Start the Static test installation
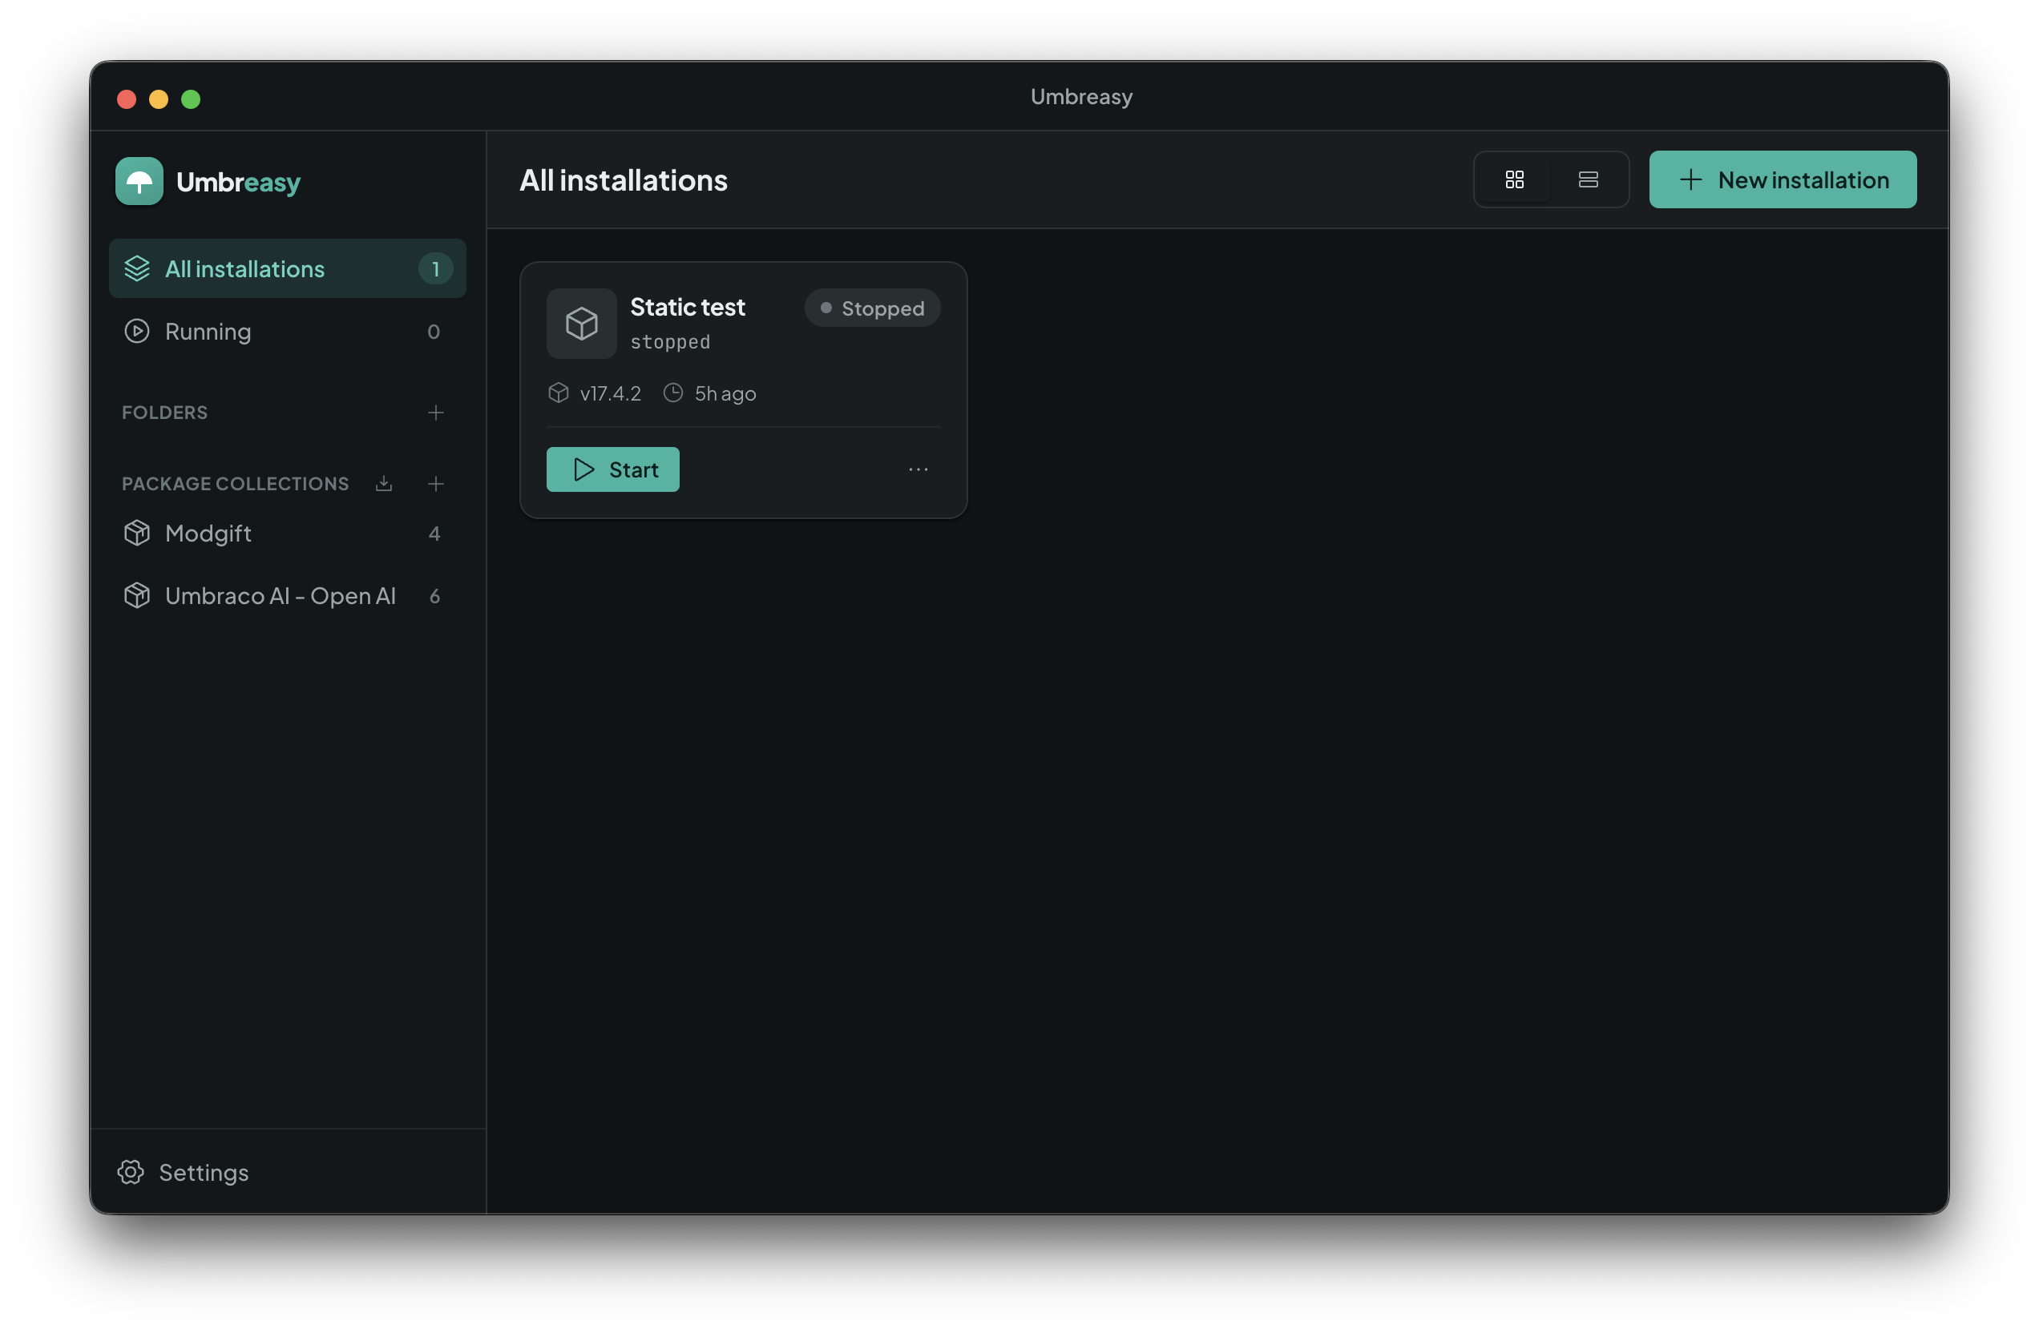The width and height of the screenshot is (2039, 1333). (x=612, y=469)
